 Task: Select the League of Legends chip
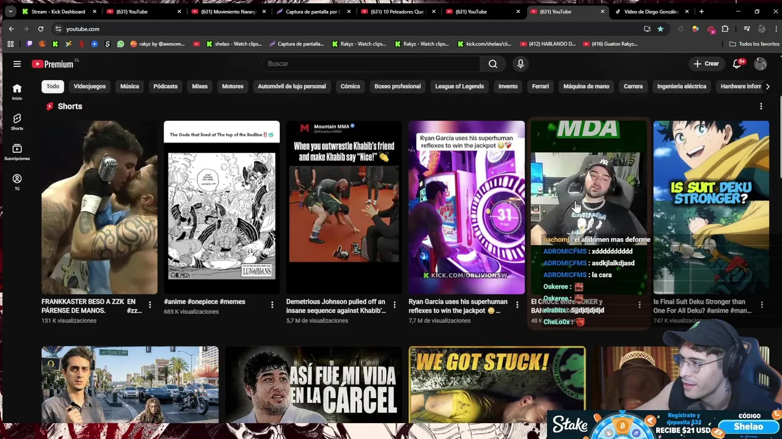459,86
